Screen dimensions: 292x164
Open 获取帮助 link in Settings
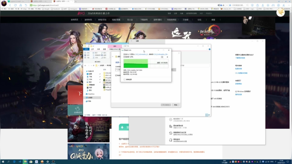pyautogui.click(x=238, y=84)
